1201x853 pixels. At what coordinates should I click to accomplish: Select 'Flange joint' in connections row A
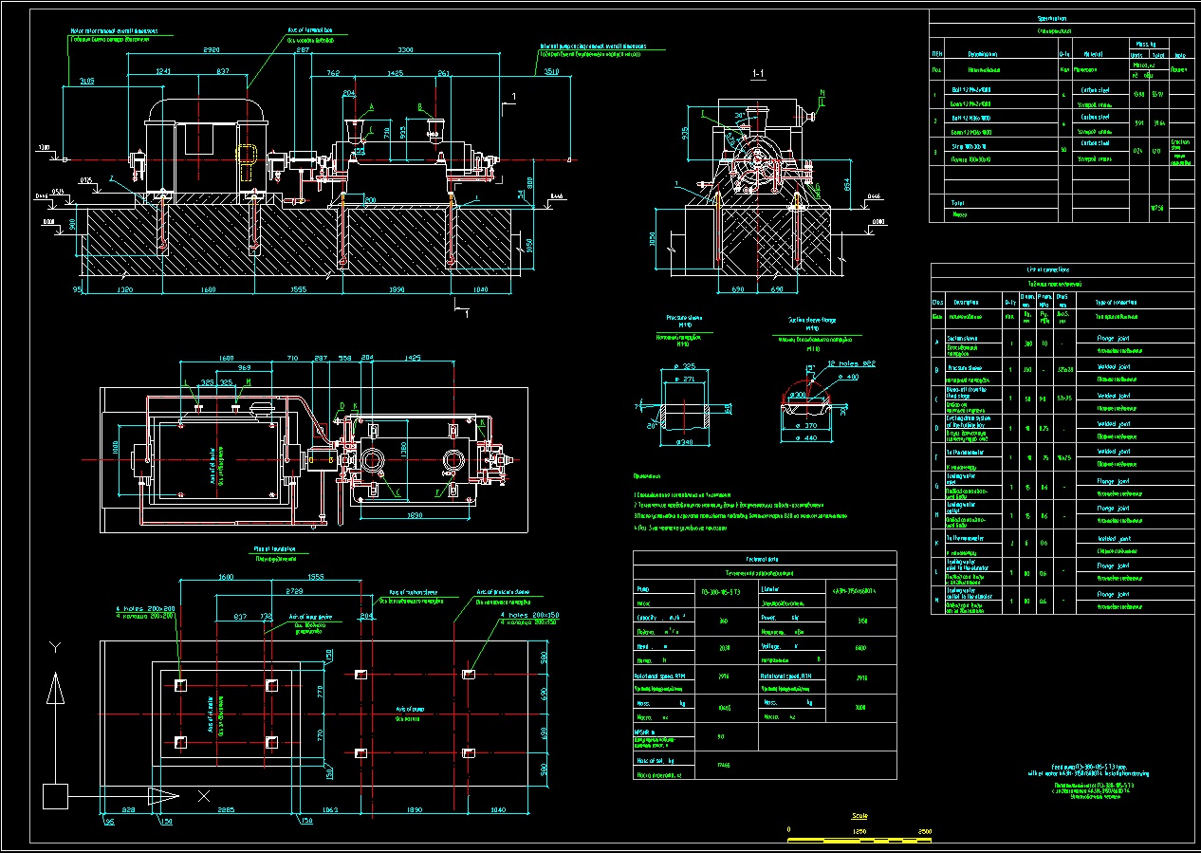[x=1112, y=338]
